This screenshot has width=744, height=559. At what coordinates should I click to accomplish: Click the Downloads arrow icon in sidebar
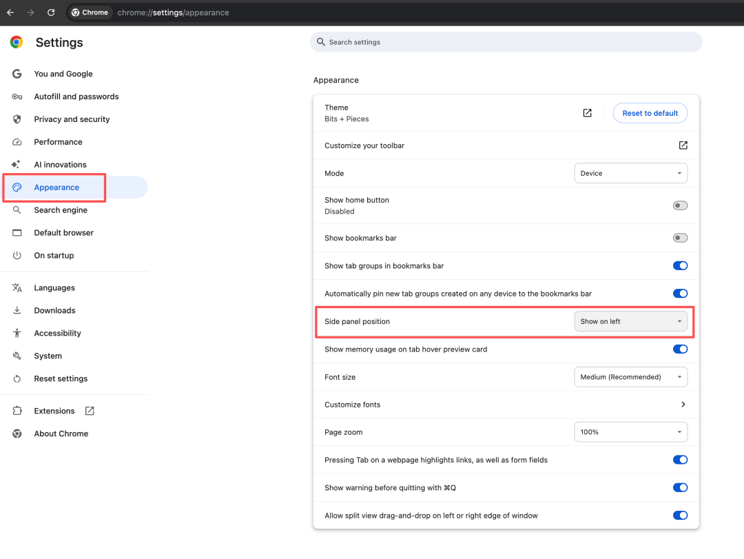[17, 311]
